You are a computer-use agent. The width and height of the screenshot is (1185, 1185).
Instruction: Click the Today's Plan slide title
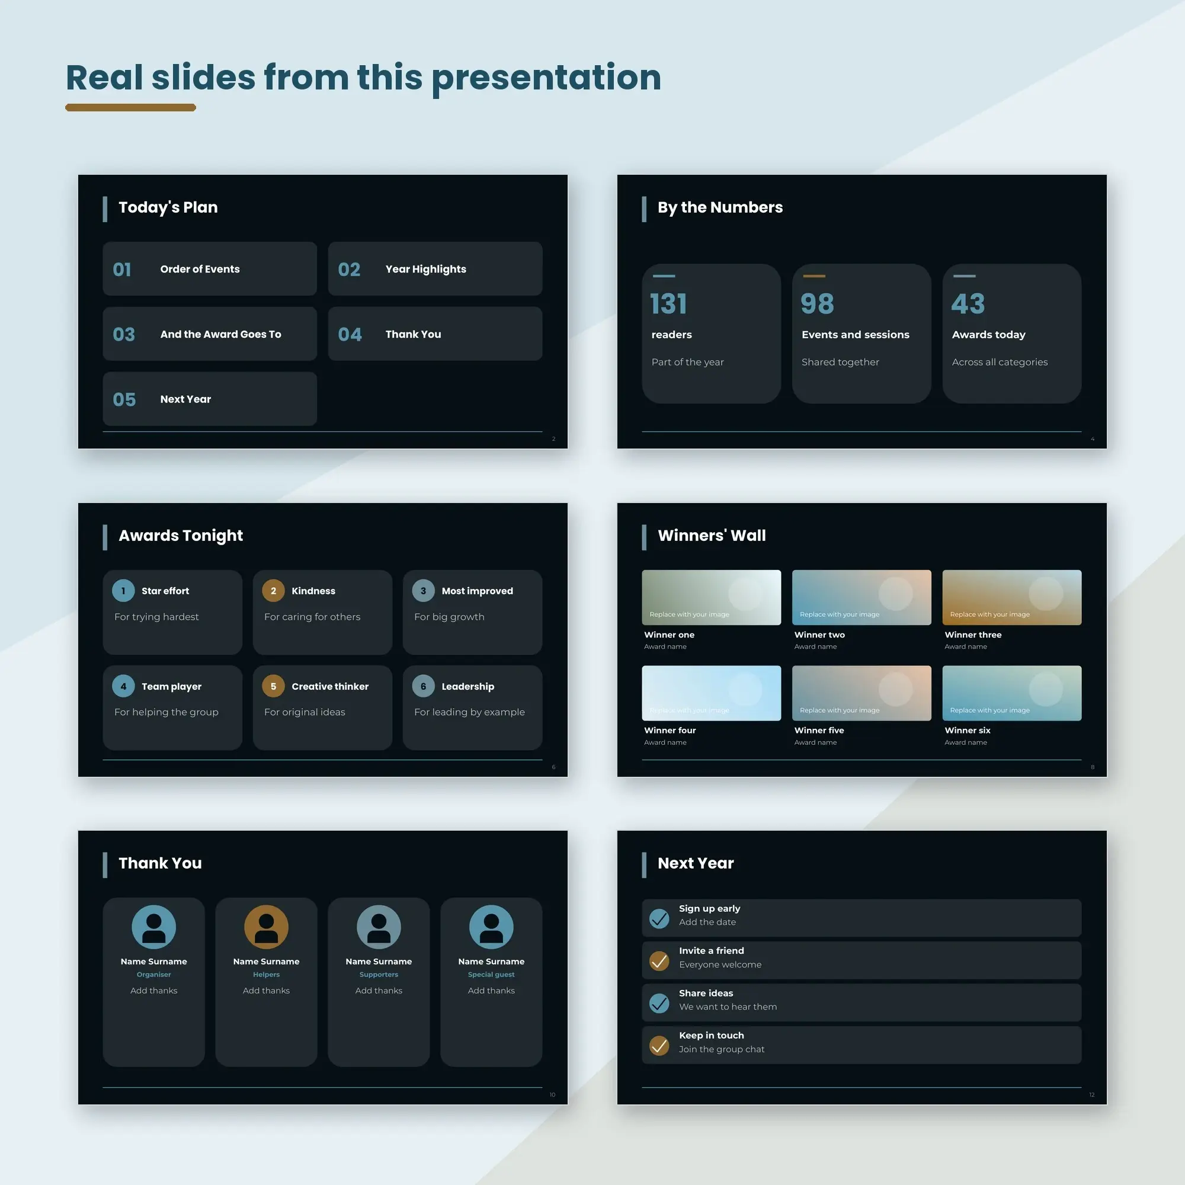[168, 208]
